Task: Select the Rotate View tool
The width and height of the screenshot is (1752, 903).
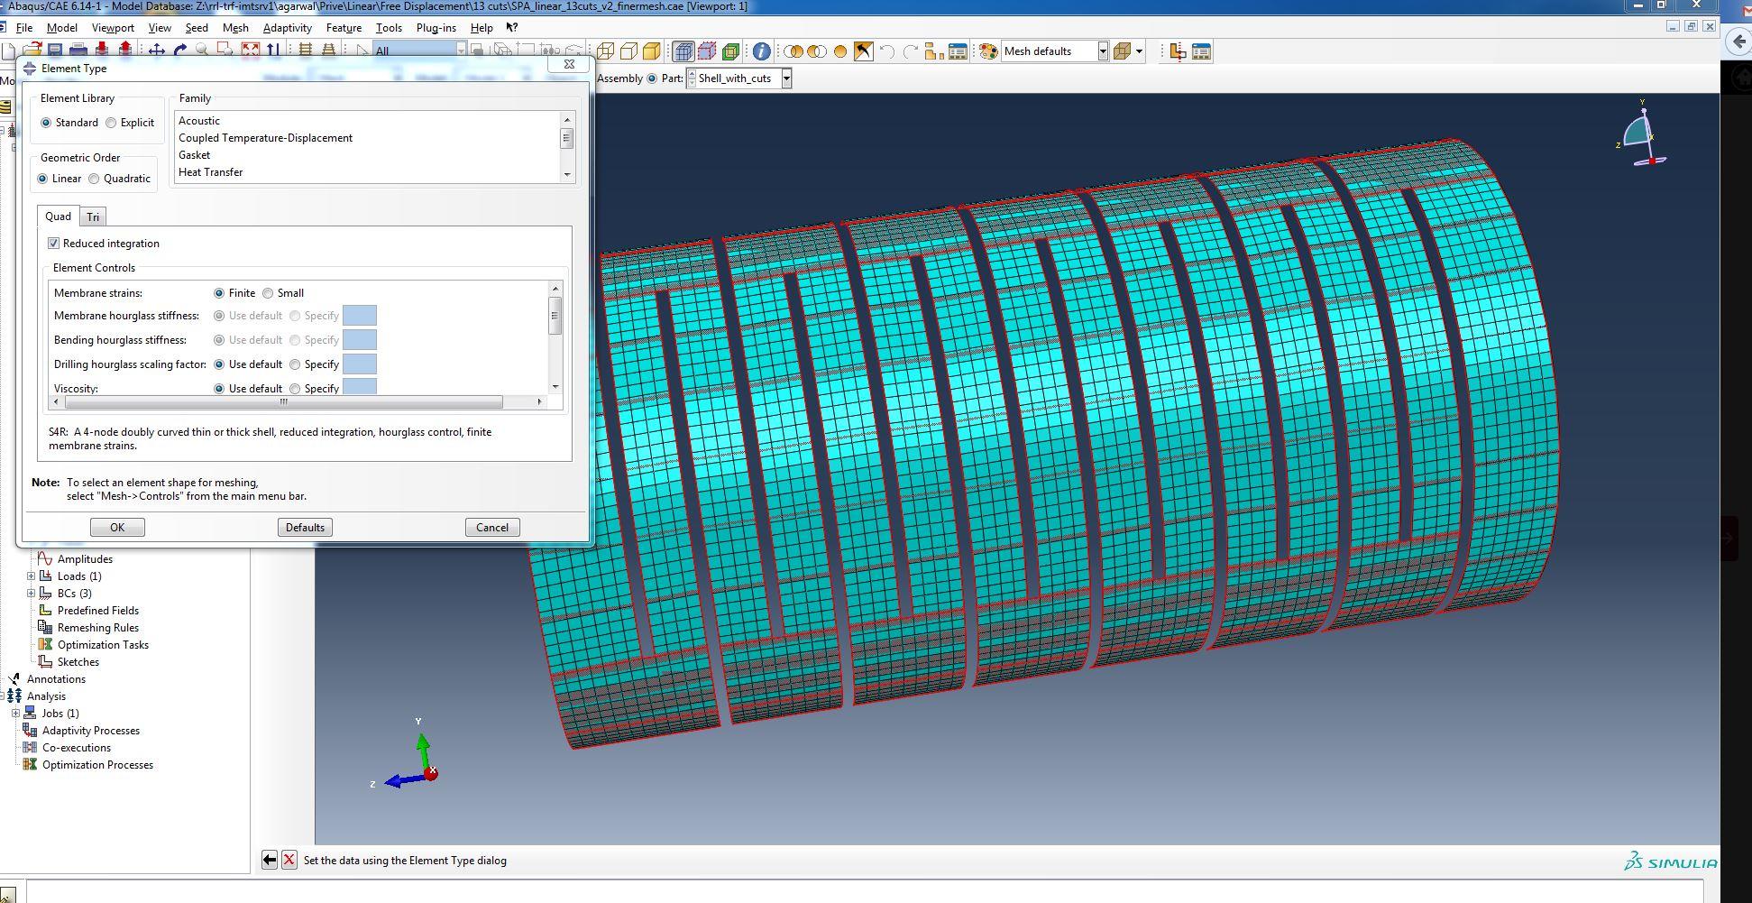Action: point(180,51)
